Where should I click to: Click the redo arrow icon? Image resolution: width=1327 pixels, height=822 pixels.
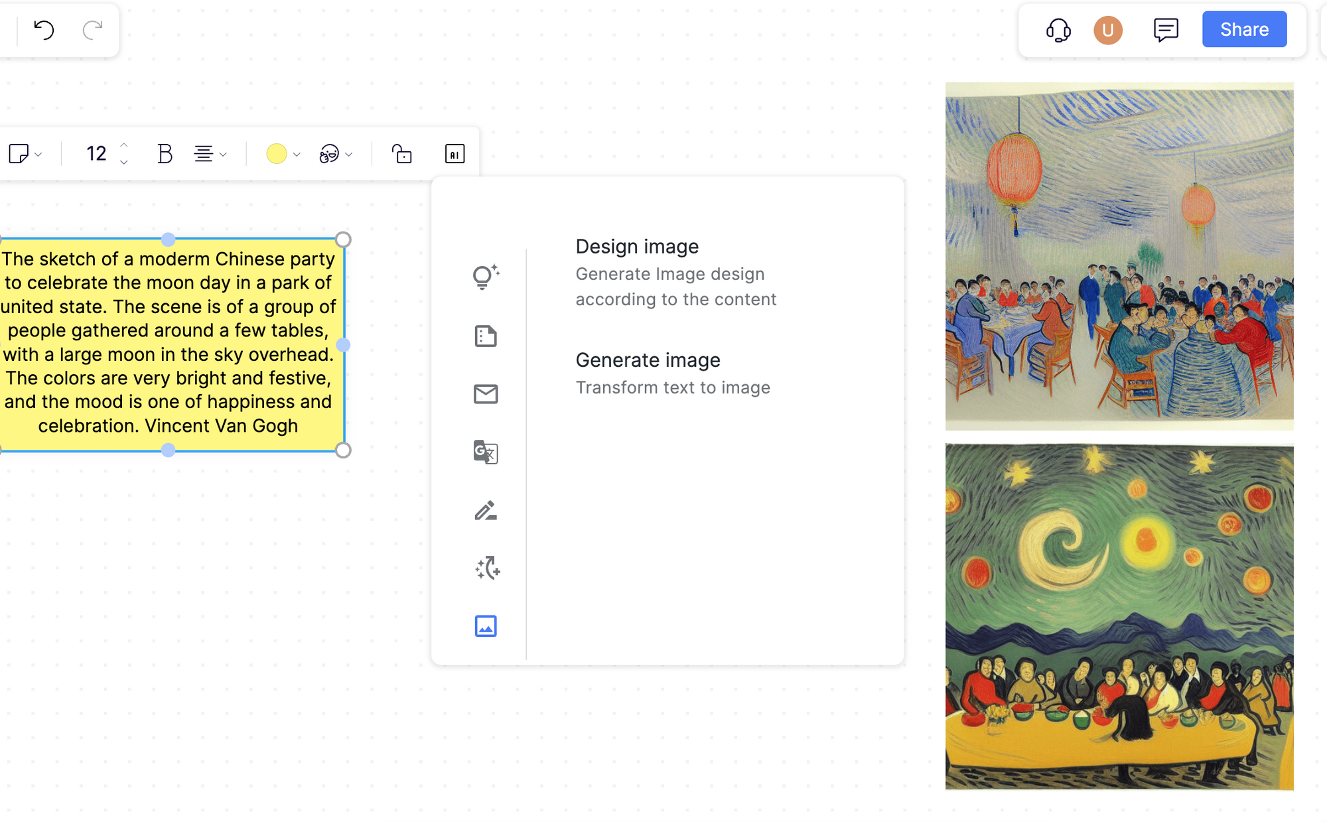92,30
